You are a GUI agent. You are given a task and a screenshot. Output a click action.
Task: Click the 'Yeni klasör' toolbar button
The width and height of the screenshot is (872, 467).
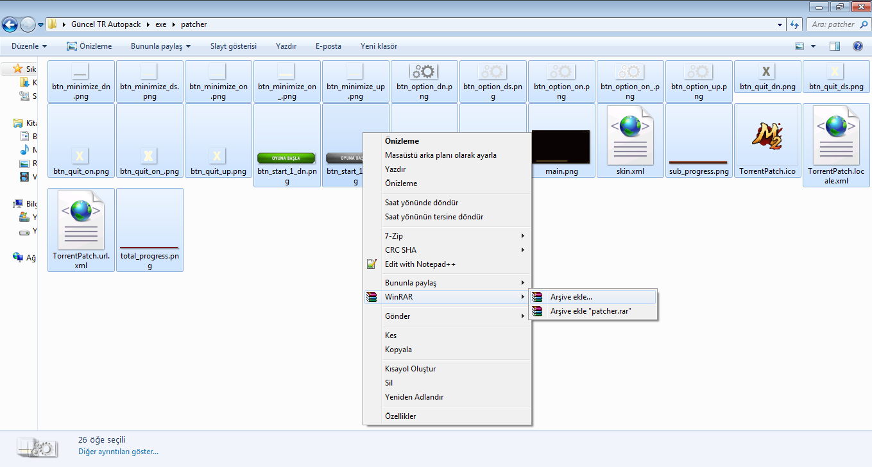coord(379,46)
